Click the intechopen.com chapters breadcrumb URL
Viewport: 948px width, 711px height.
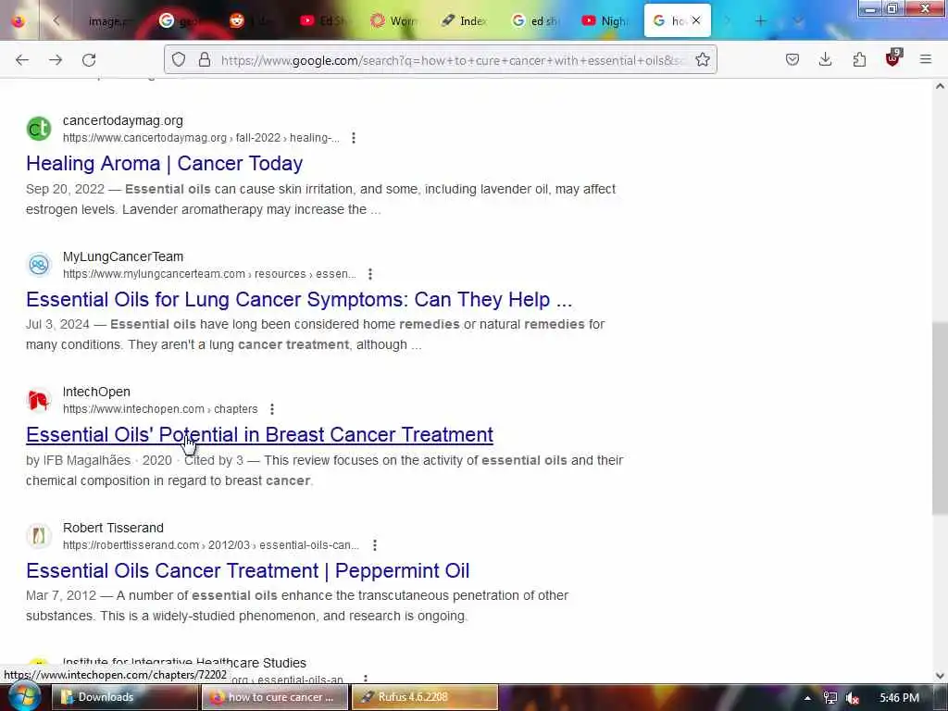pyautogui.click(x=160, y=409)
